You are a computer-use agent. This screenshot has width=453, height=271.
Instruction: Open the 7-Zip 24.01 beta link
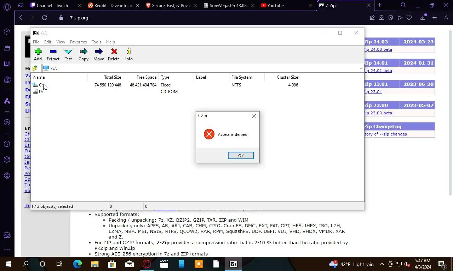(x=378, y=71)
